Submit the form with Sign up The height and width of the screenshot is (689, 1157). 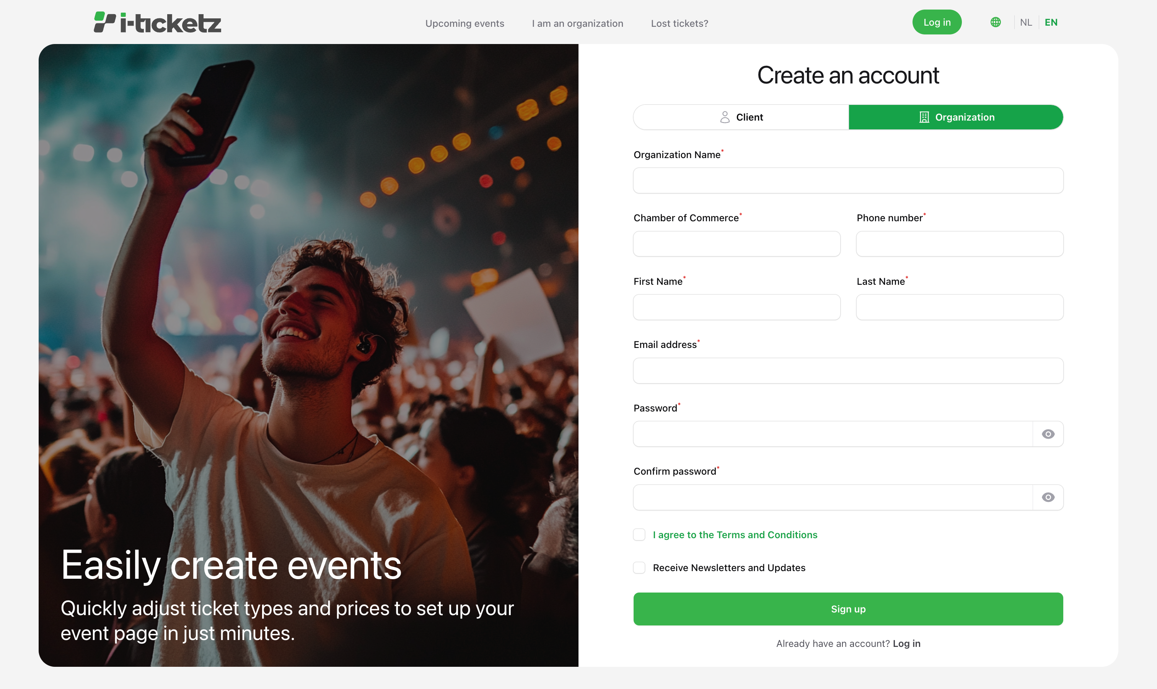click(848, 609)
